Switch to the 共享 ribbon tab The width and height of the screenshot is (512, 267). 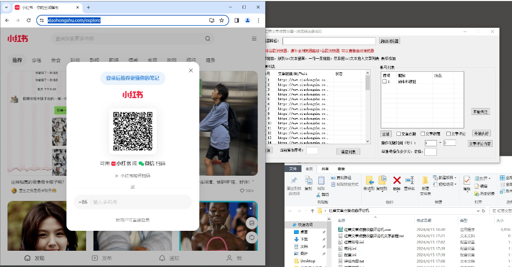click(325, 168)
